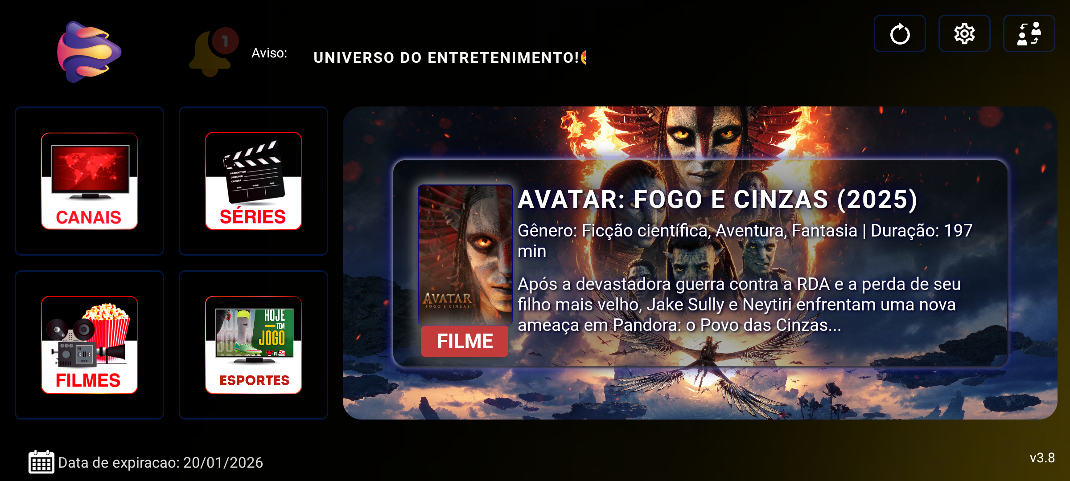Image resolution: width=1070 pixels, height=481 pixels.
Task: Open the ESPORTES tile
Action: 253,345
